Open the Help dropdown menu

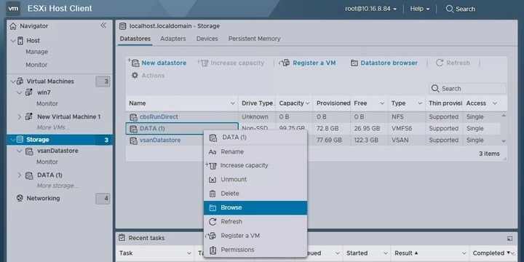pos(420,9)
